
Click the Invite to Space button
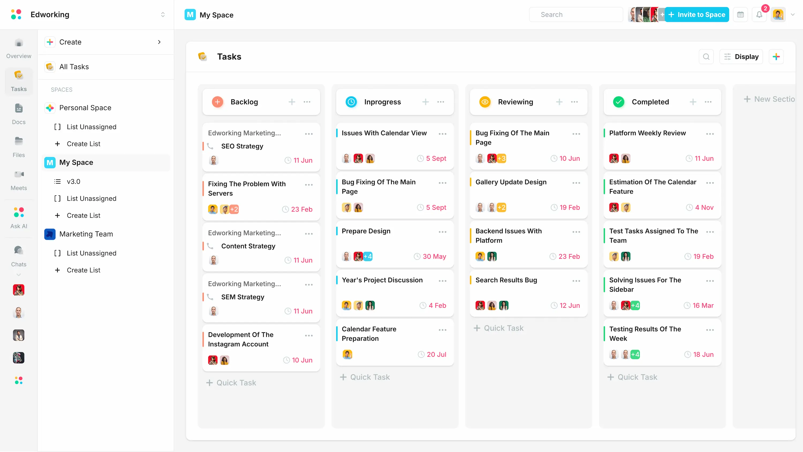coord(697,14)
